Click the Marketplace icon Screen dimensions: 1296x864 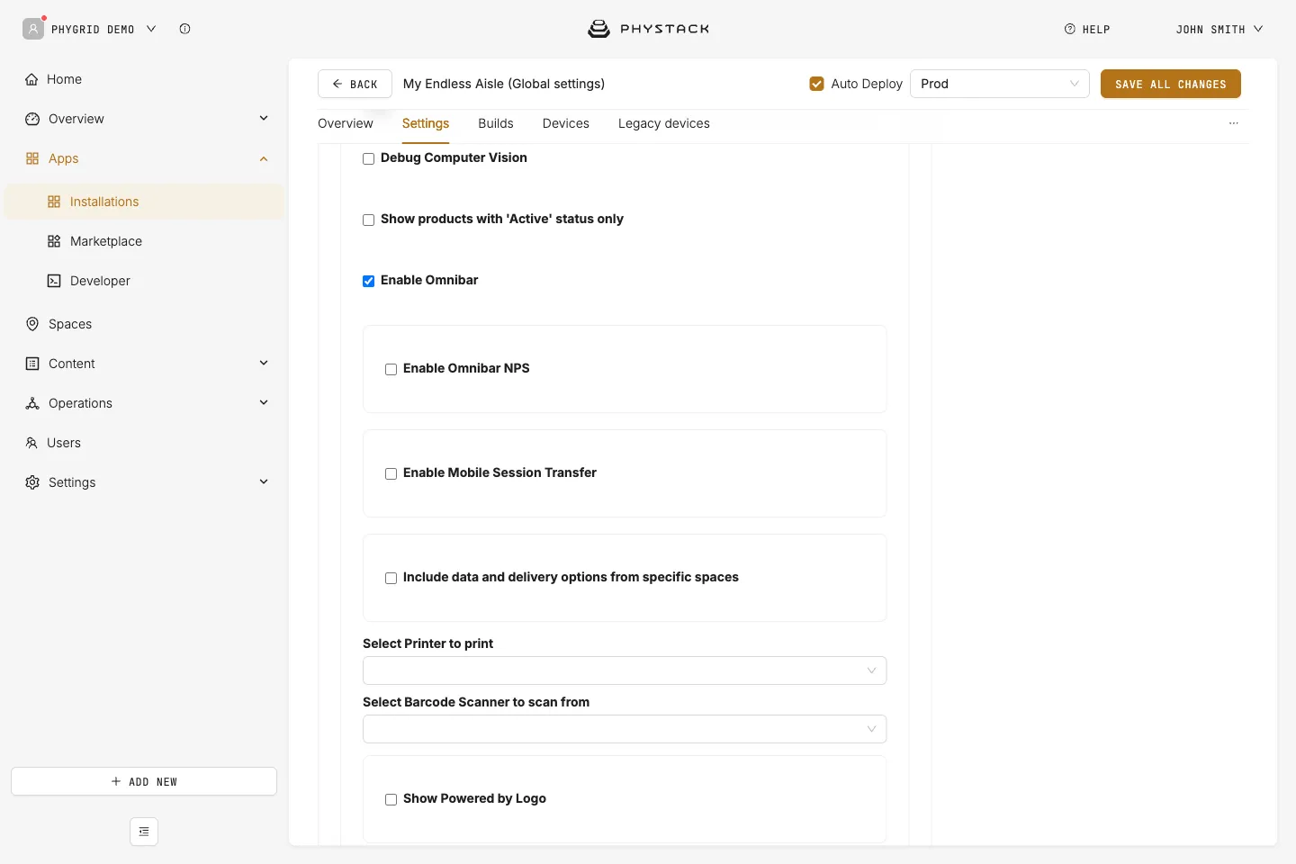point(54,241)
